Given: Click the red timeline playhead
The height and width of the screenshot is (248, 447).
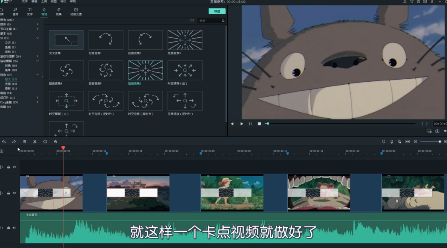Looking at the screenshot, I should 63,148.
